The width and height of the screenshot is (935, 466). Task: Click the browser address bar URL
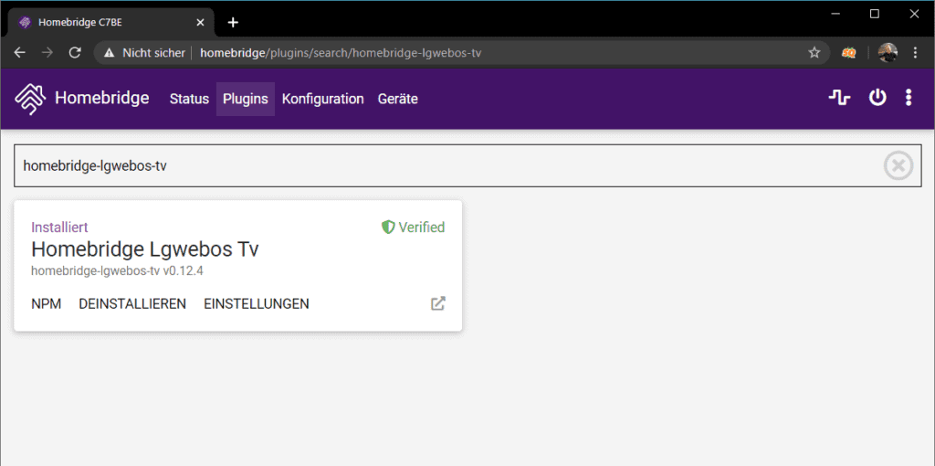341,52
